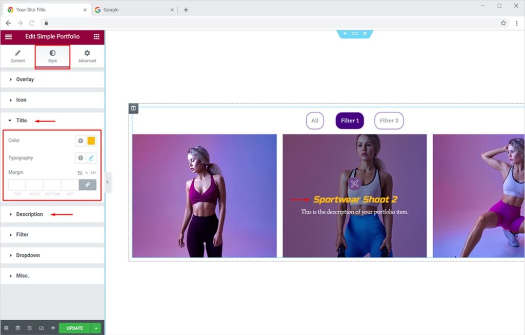
Task: Switch to the Content tab
Action: point(17,56)
